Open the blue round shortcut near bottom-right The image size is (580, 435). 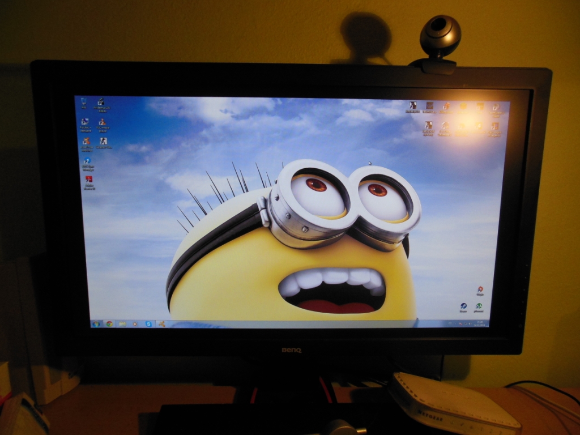[x=463, y=308]
